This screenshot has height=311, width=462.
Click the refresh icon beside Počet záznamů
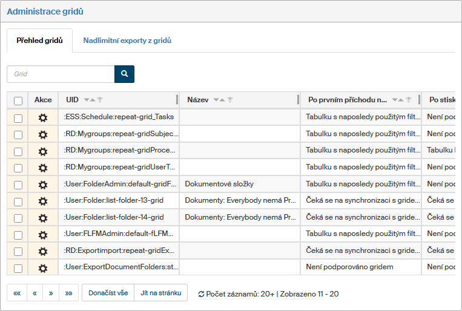click(201, 293)
